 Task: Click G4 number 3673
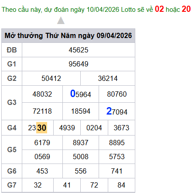[x=121, y=128]
